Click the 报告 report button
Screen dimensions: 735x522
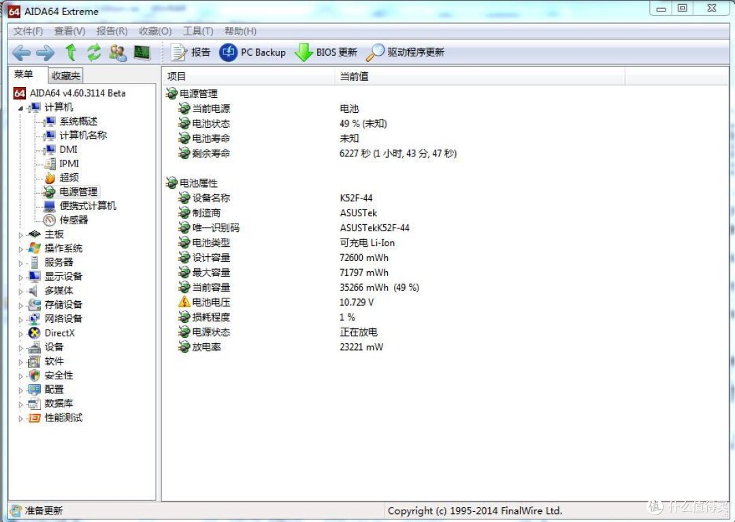[190, 52]
